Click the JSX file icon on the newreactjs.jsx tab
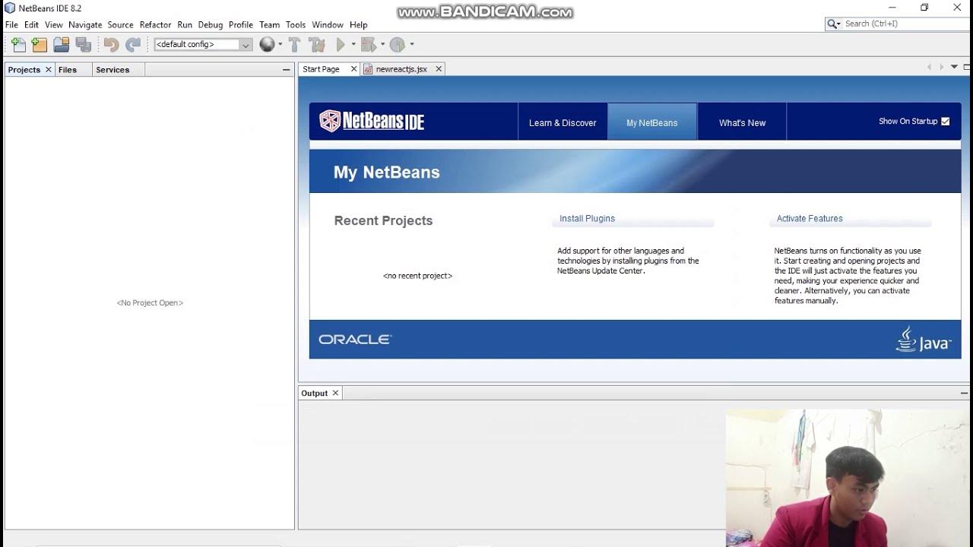The width and height of the screenshot is (973, 547). pos(369,69)
